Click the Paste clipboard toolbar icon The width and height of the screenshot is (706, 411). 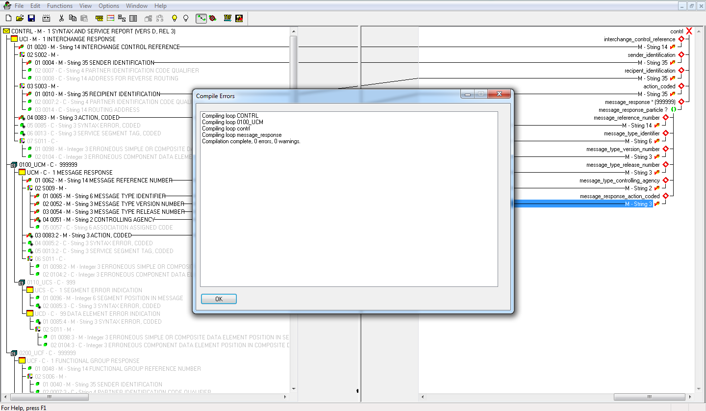pos(83,18)
